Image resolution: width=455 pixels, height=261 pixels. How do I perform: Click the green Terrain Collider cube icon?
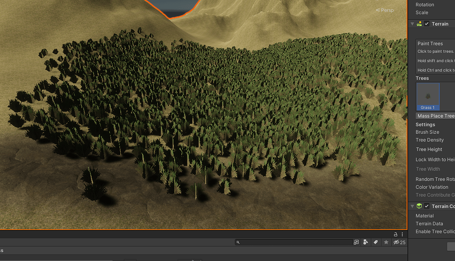[x=420, y=206]
